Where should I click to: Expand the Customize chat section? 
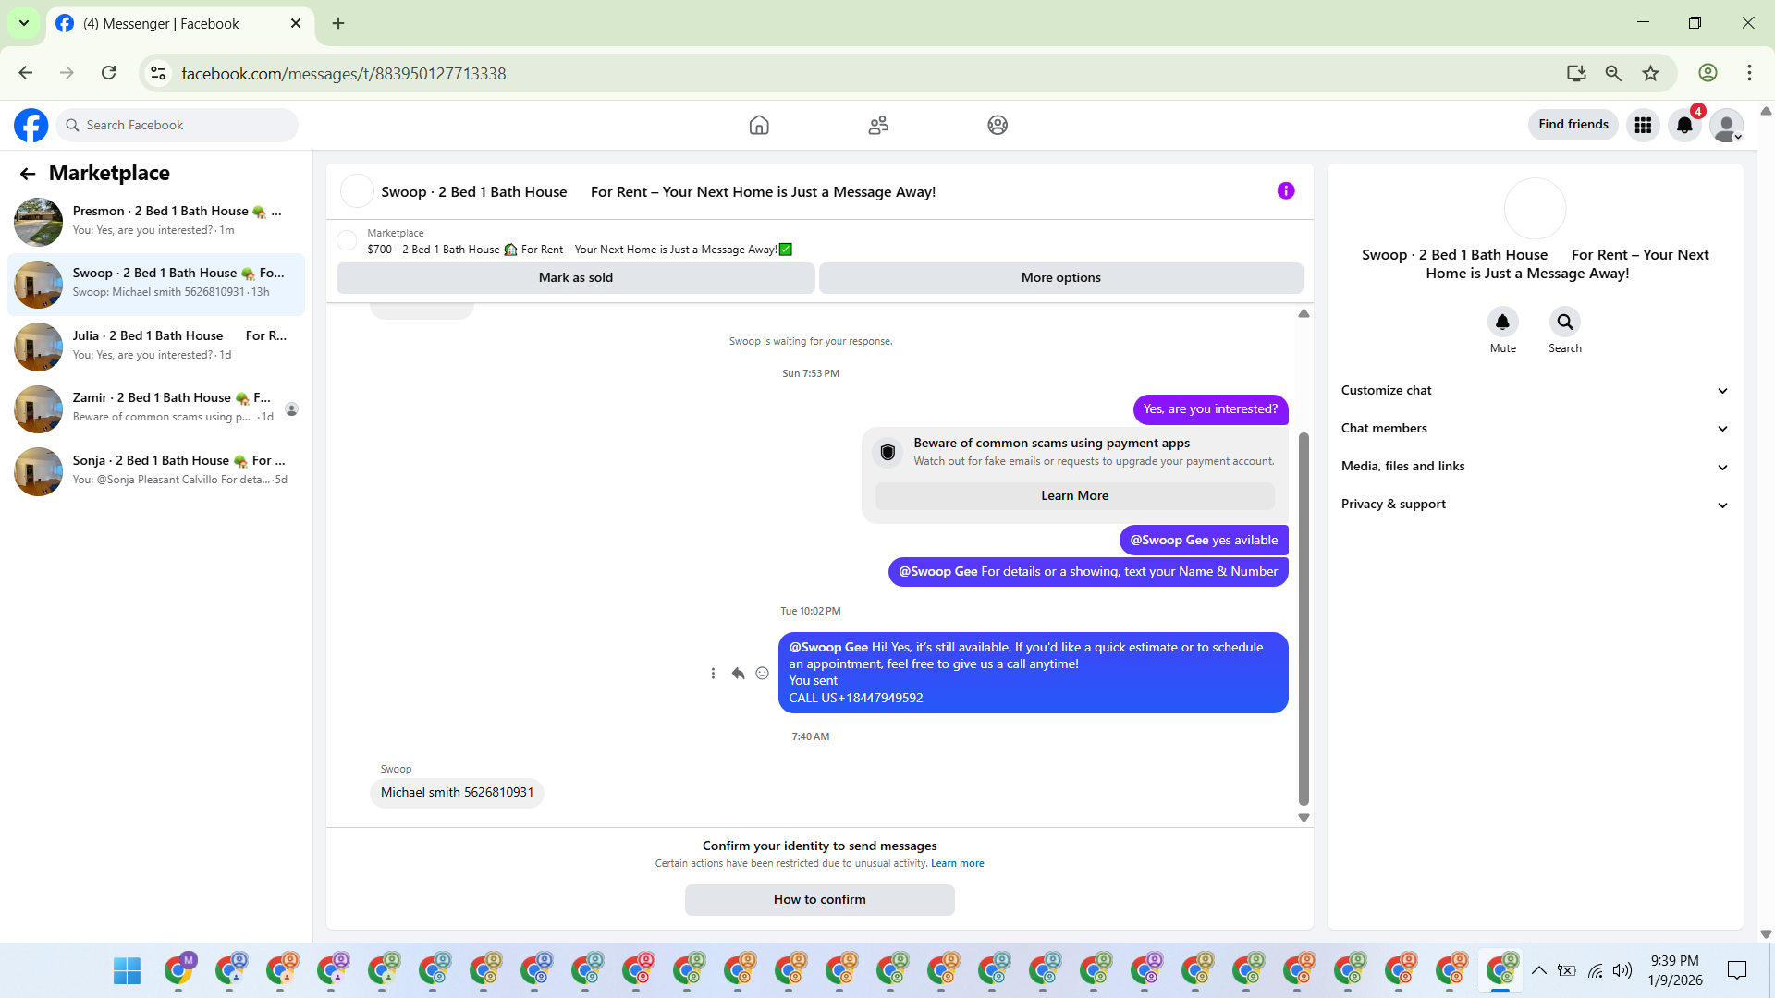point(1534,391)
